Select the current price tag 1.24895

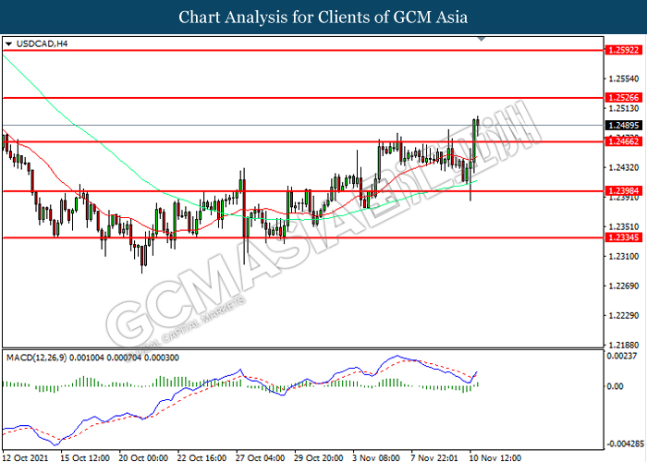pos(624,125)
